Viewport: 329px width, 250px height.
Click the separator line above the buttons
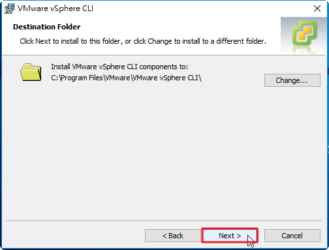163,221
